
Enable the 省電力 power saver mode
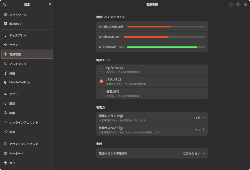click(101, 93)
